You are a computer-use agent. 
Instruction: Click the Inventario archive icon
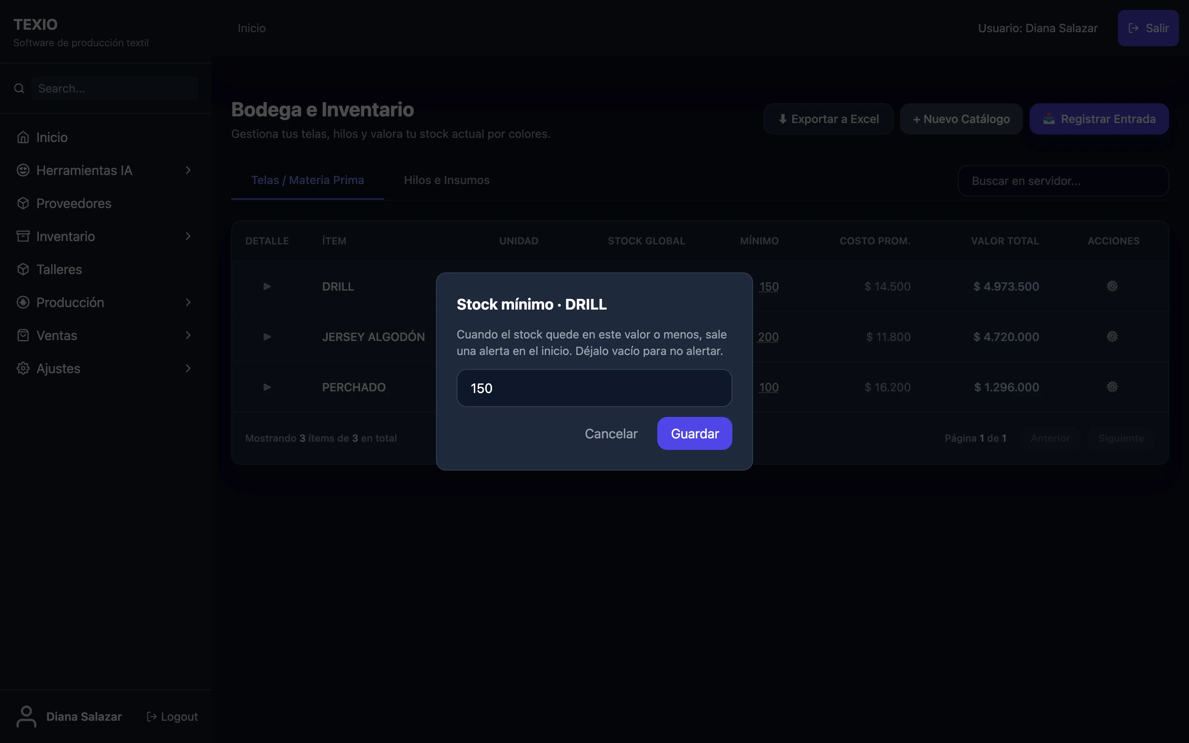click(23, 237)
